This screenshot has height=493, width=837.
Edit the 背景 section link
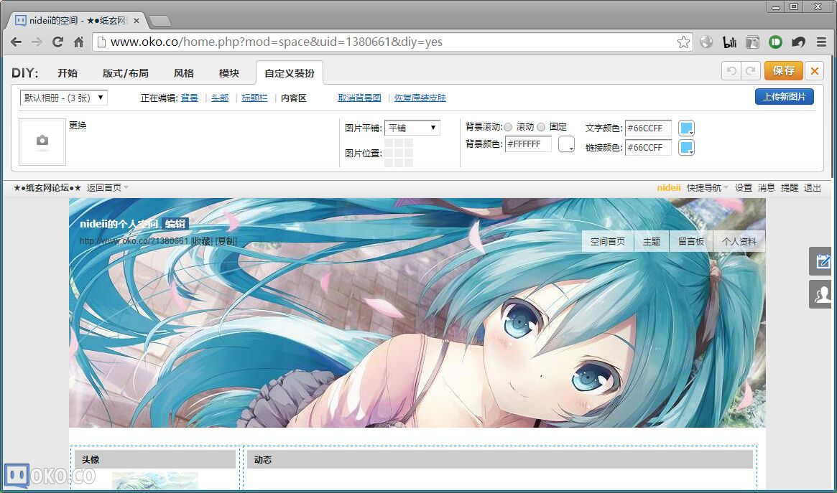coord(190,98)
